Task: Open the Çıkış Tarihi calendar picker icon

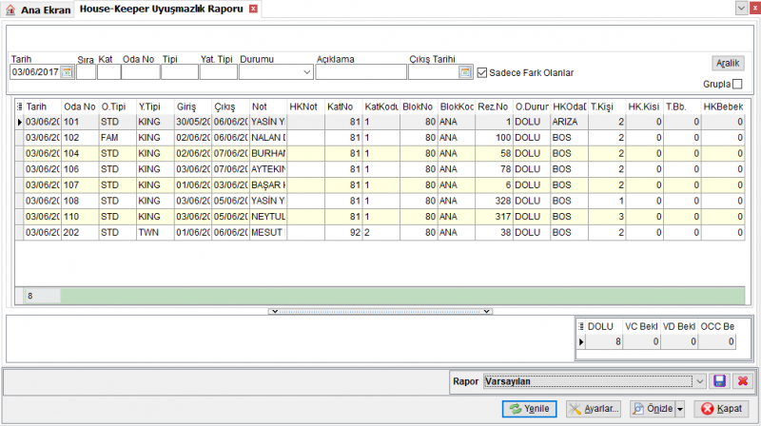Action: coord(465,72)
